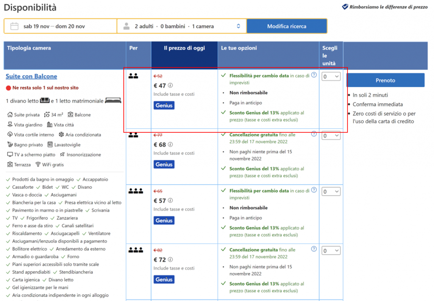Open unit quantity dropdown for € 47 rate
Screen dimensions: 434x301
[x=331, y=77]
